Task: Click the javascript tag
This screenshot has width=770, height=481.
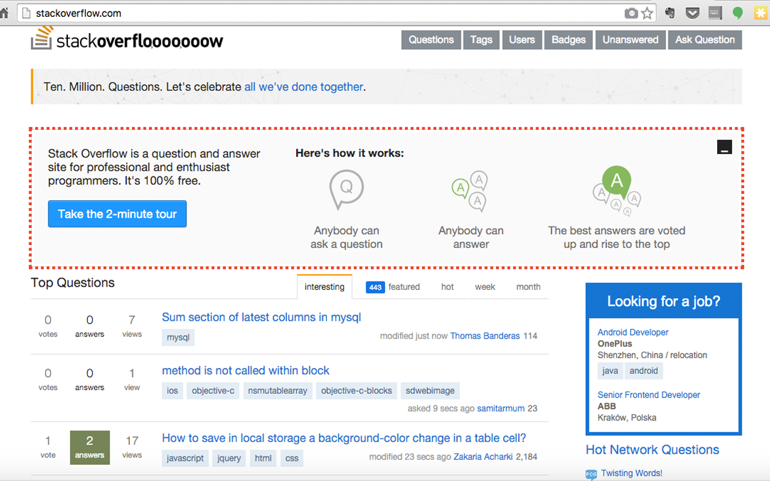Action: pyautogui.click(x=185, y=458)
